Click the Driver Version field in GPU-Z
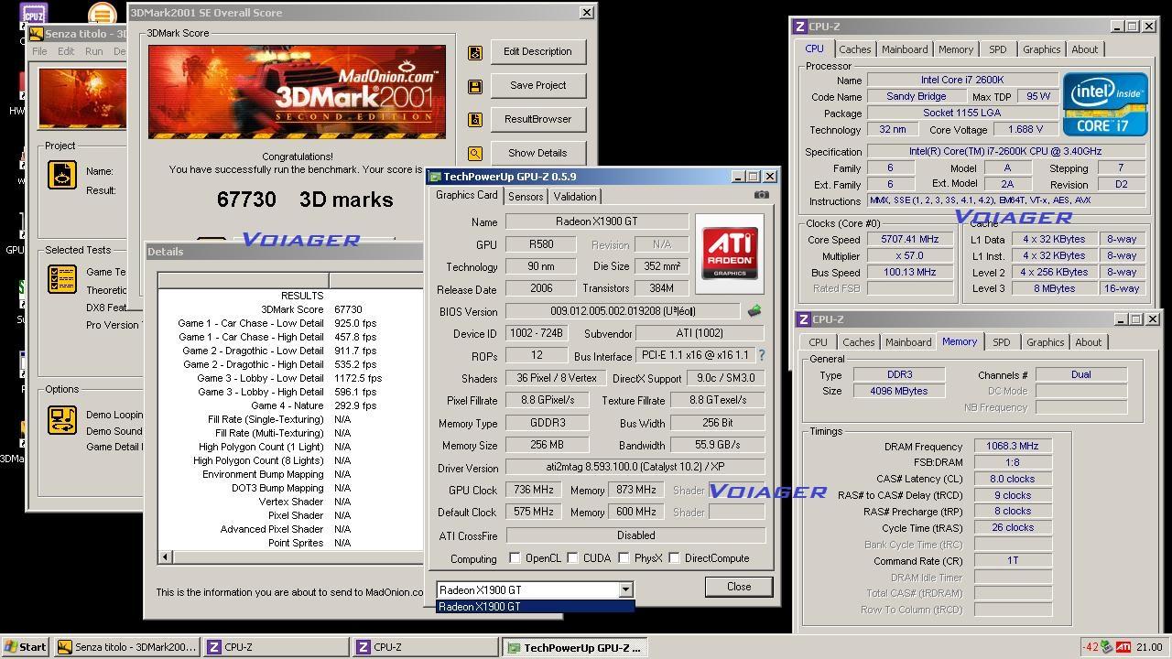The height and width of the screenshot is (659, 1172). coord(635,468)
